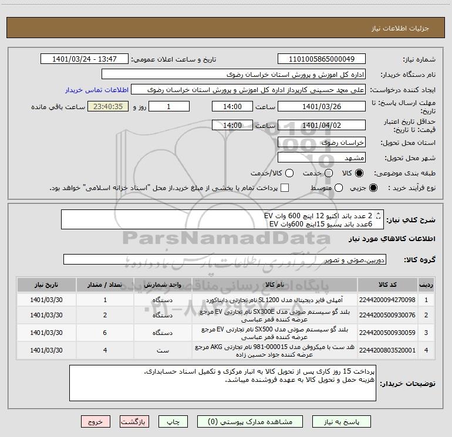Click the delivery city field 'مشهد'
452x437 pixels.
322,158
